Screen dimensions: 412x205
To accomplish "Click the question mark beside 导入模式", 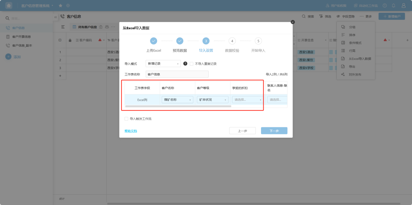I will click(185, 64).
